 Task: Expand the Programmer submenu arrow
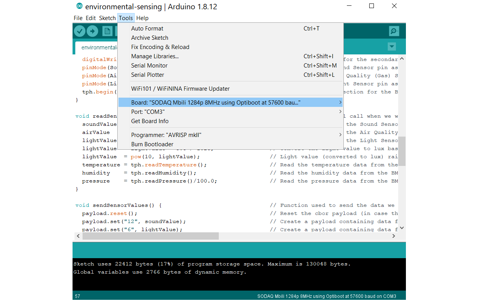(x=340, y=135)
